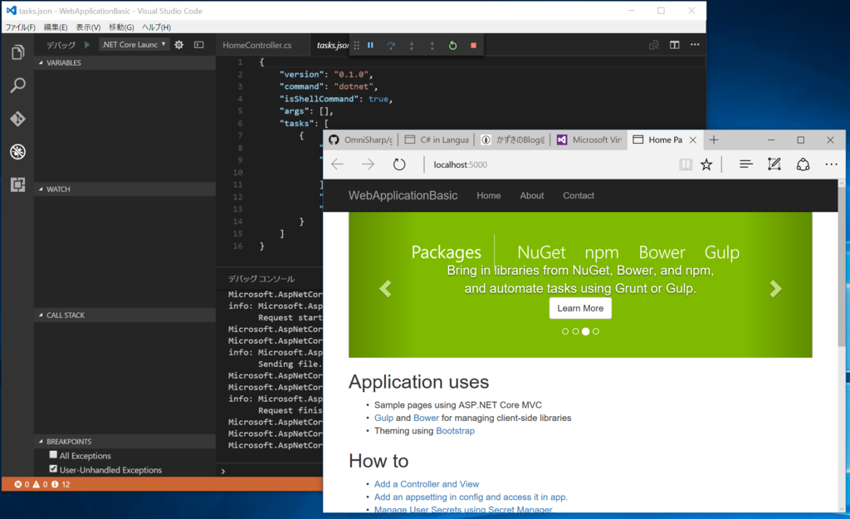Step over in the debug toolbar
This screenshot has height=519, width=850.
[391, 46]
